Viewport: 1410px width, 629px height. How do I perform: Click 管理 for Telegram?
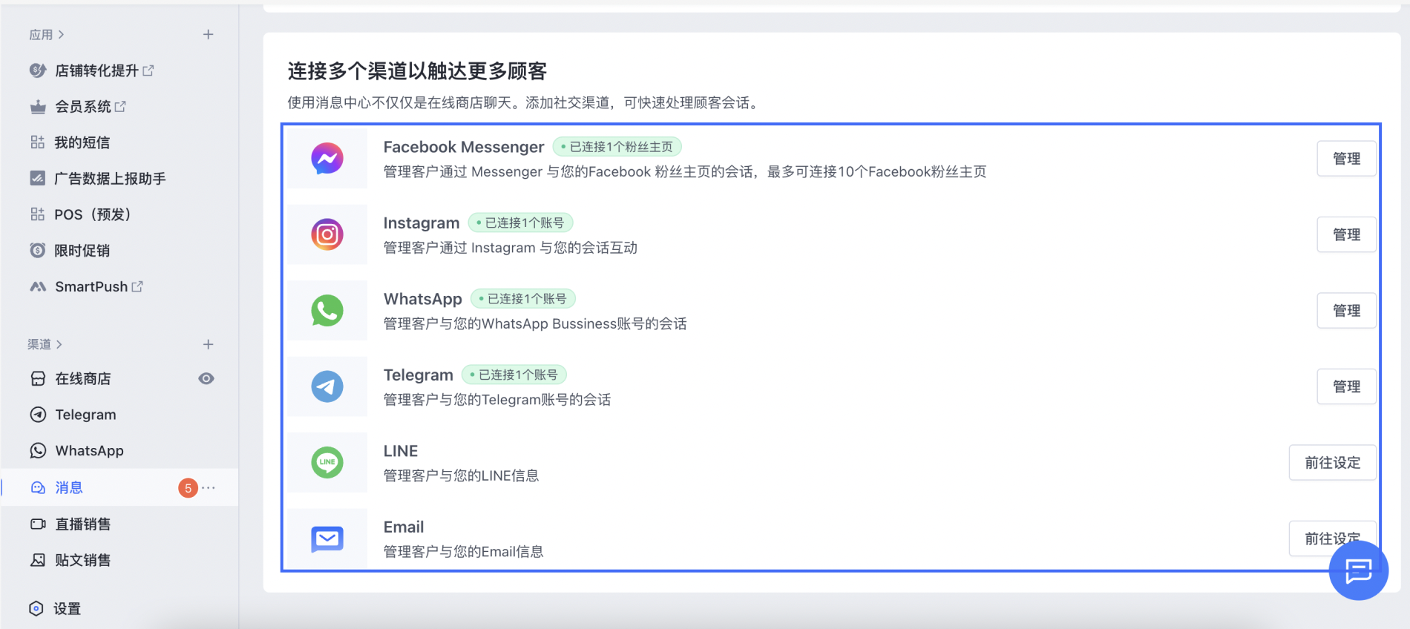[x=1346, y=386]
